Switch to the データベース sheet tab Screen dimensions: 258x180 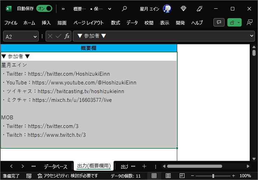tap(56, 167)
